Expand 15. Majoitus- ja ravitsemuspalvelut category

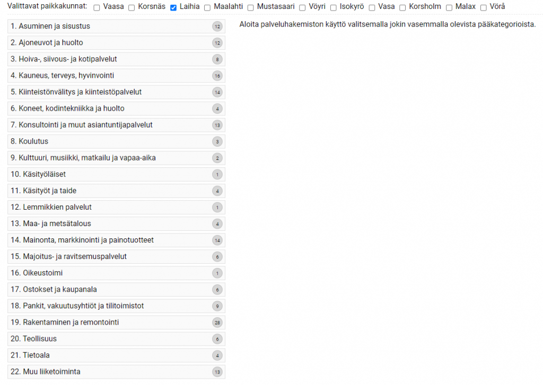tap(116, 257)
